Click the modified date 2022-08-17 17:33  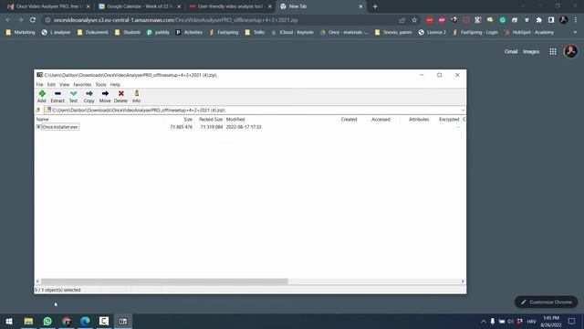pyautogui.click(x=244, y=127)
